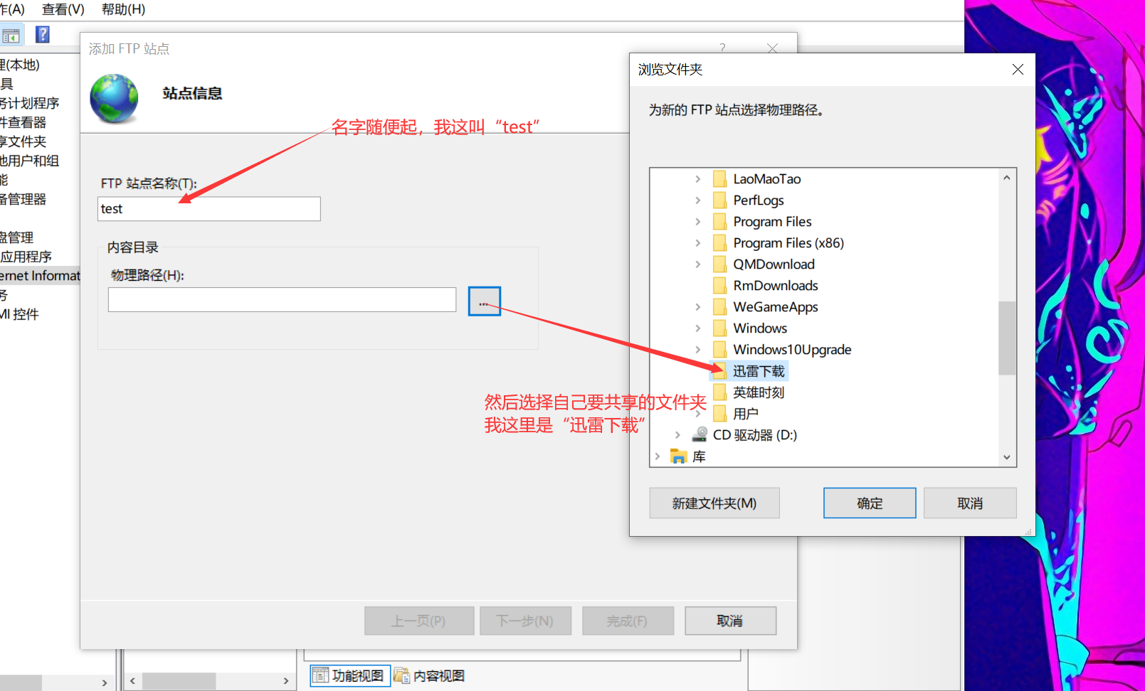The width and height of the screenshot is (1145, 691).
Task: Click the Windows folder icon in tree
Action: pos(720,328)
